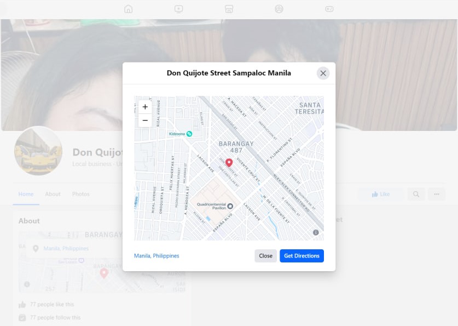
Task: Click the Home icon in top navigation
Action: click(129, 9)
